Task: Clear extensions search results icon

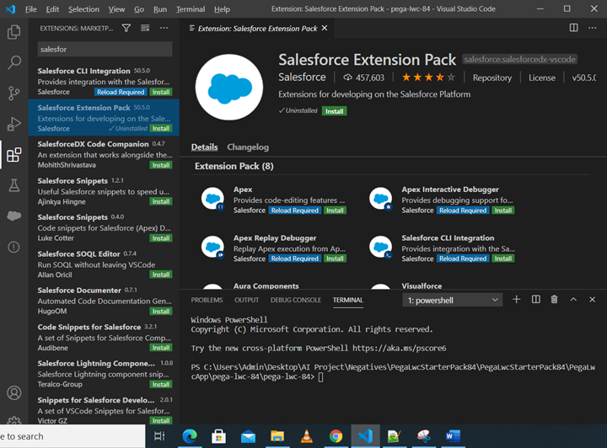Action: tap(145, 28)
